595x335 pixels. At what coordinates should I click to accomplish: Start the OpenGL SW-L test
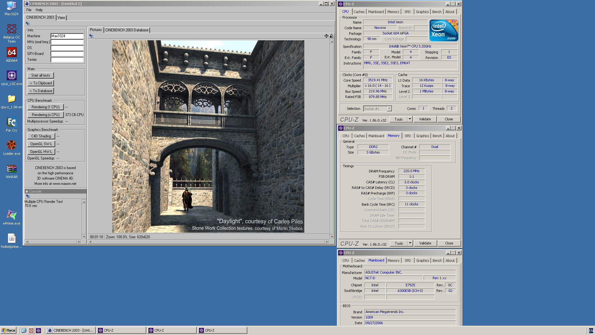[41, 144]
